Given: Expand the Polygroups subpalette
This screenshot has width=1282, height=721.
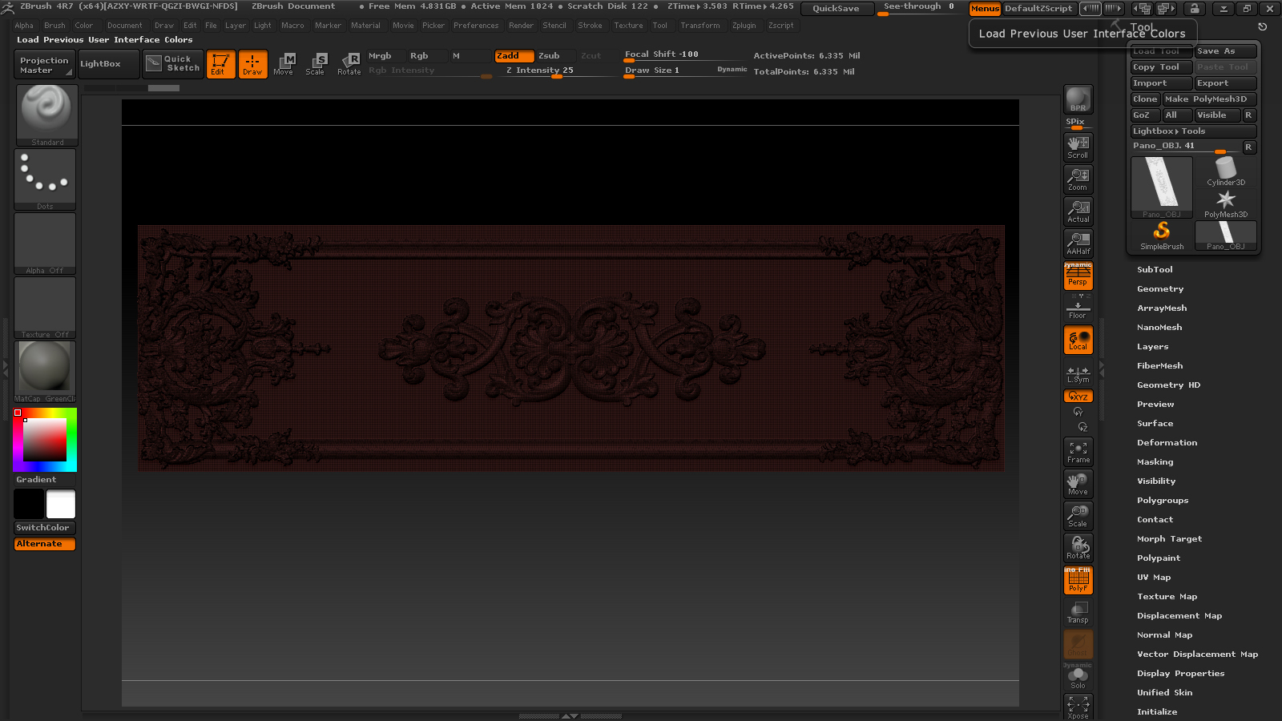Looking at the screenshot, I should pyautogui.click(x=1163, y=501).
